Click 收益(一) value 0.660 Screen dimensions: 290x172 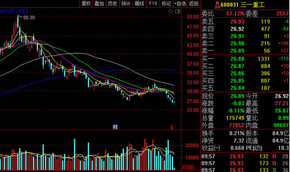tap(237, 148)
